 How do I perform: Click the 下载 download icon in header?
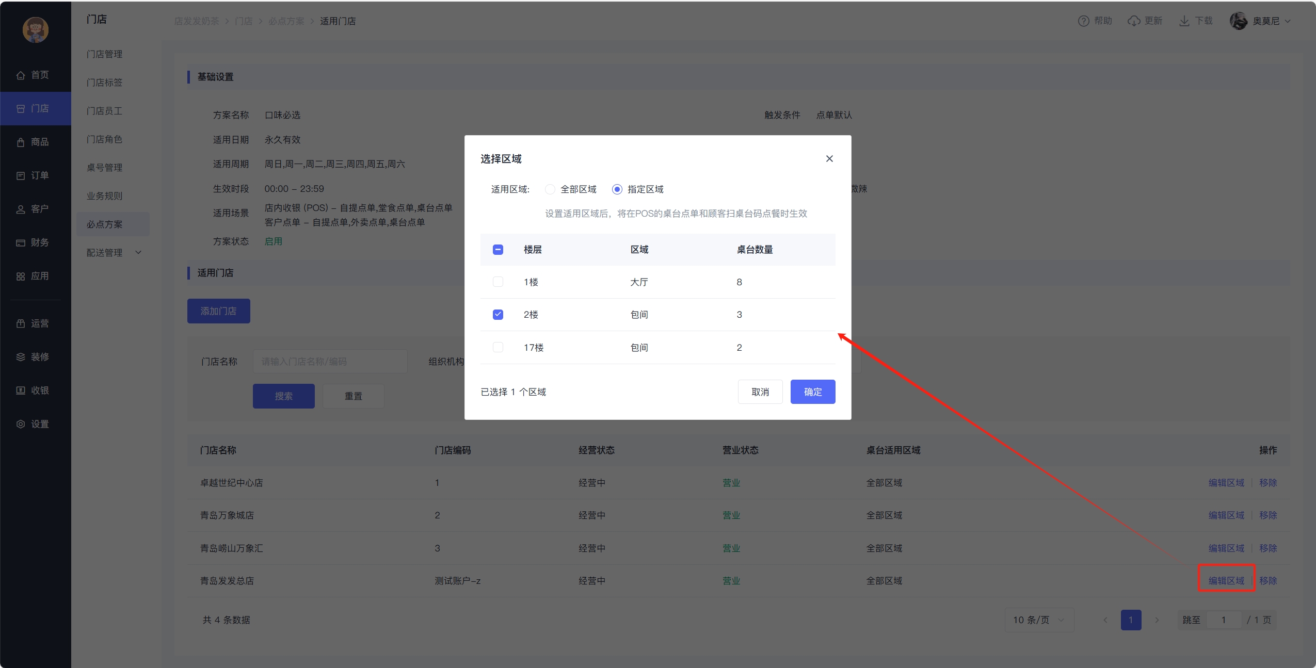click(1184, 21)
